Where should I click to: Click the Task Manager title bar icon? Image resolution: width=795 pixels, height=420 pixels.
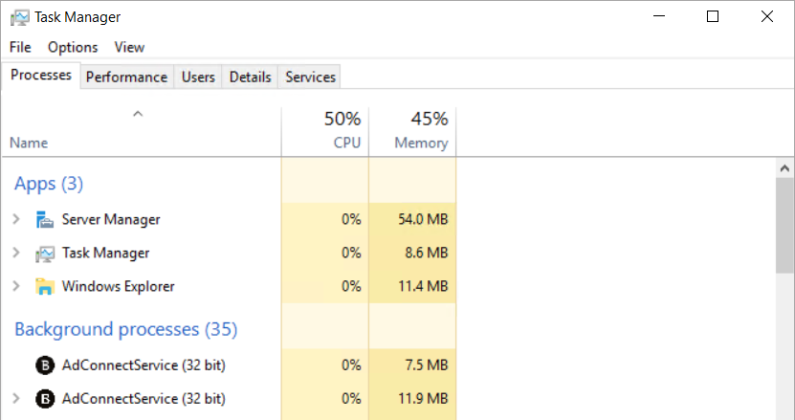18,17
